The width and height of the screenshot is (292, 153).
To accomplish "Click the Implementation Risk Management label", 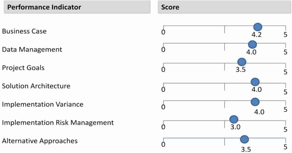I will point(58,123).
